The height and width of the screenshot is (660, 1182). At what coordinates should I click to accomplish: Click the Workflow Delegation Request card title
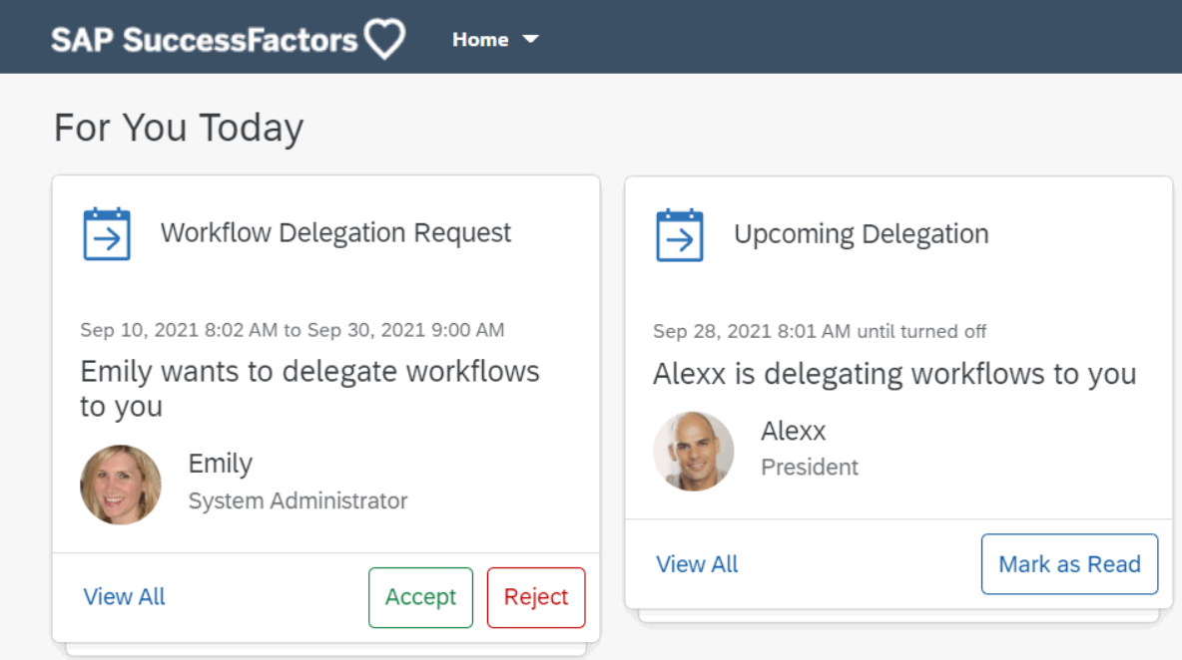click(335, 232)
